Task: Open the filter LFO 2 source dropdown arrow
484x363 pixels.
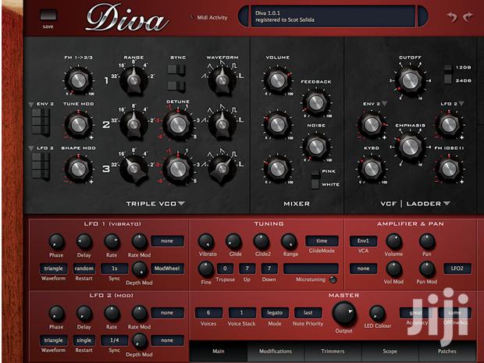Action: [x=461, y=104]
